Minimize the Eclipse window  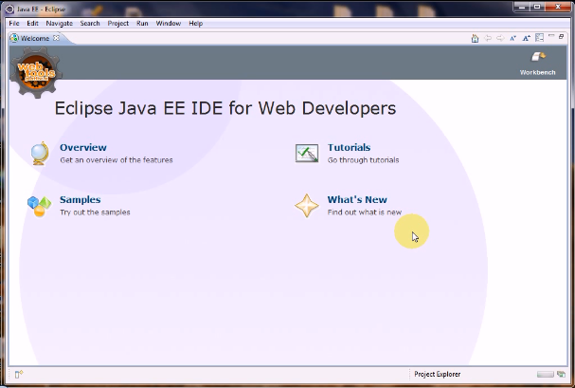pos(522,7)
